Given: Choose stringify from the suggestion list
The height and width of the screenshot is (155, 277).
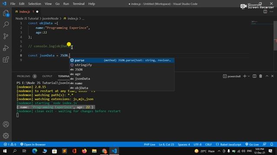Looking at the screenshot, I should click(x=122, y=65).
